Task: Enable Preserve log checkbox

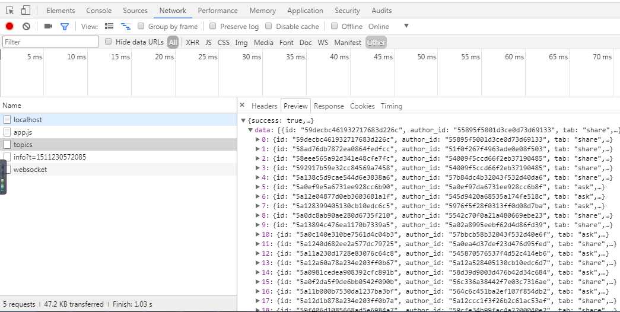Action: click(x=213, y=26)
